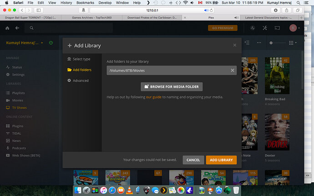Reload the page in Safari
Image resolution: width=314 pixels, height=196 pixels.
211,10
